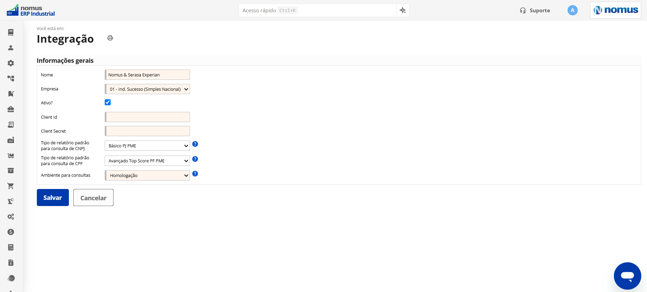Open the dollar coin sidebar icon
647x292 pixels.
point(11,232)
